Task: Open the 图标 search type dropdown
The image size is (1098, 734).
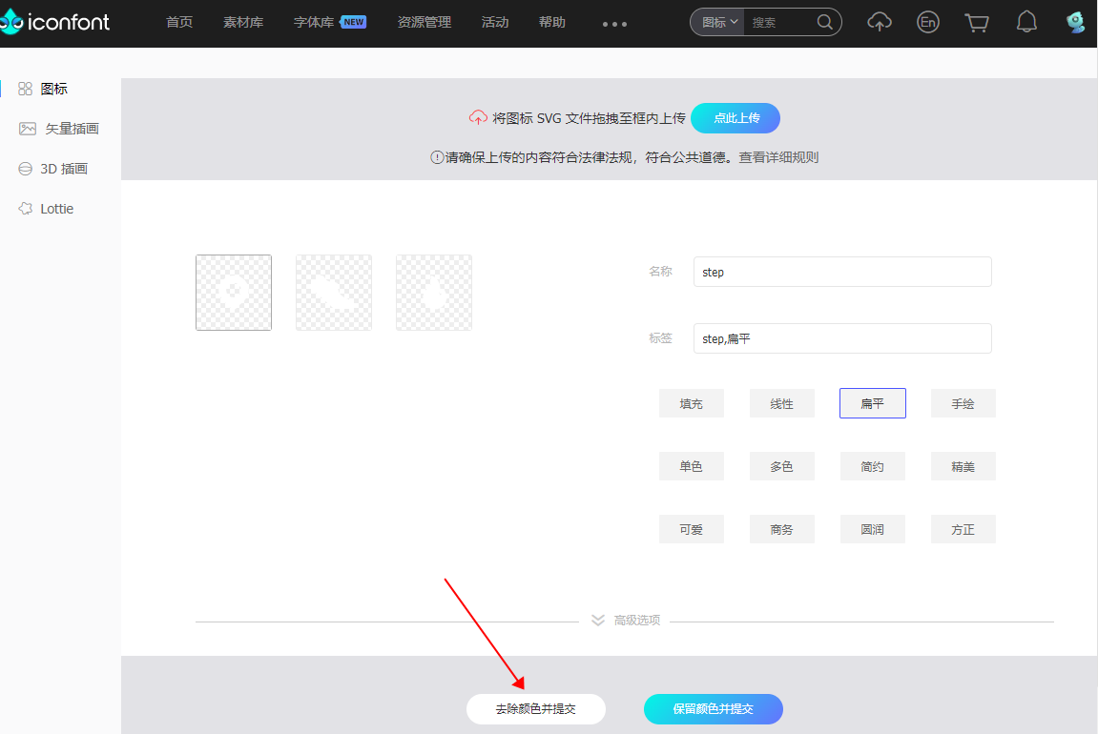Action: click(x=719, y=22)
